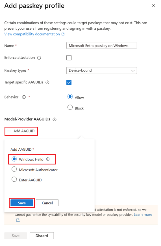Click external link icon below Learn more
Image resolution: width=161 pixels, height=246 pixels.
pyautogui.click(x=18, y=220)
